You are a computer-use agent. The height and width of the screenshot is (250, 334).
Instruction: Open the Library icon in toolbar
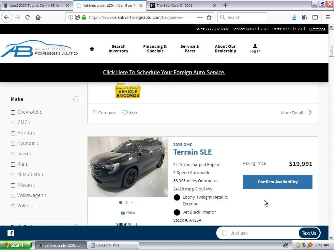(305, 18)
